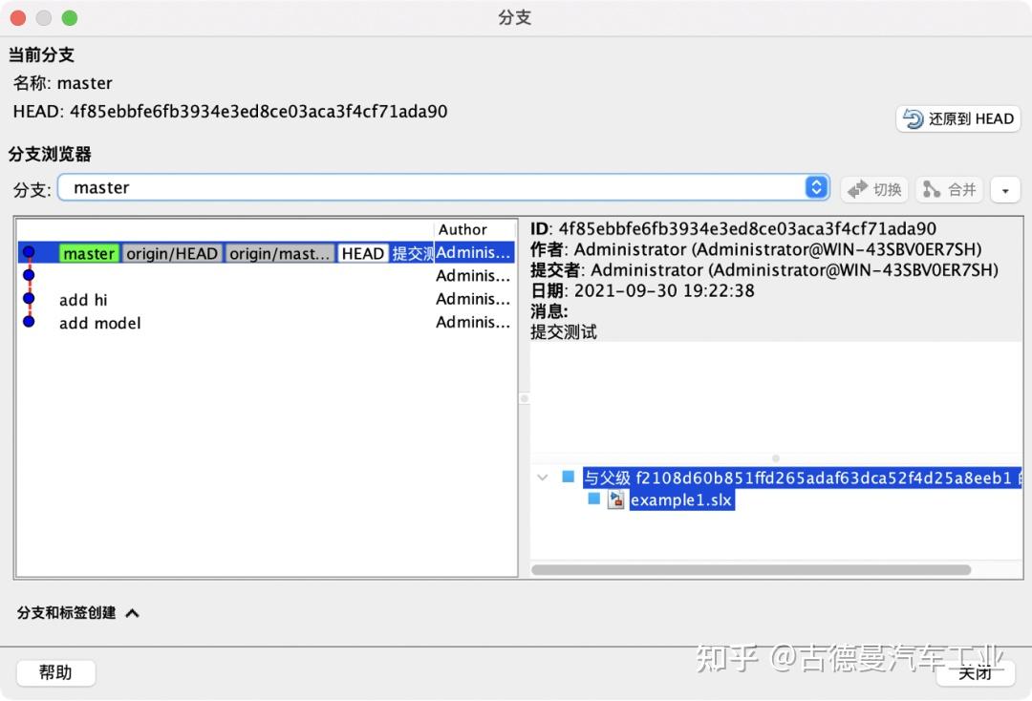Click the 切换 branch switch icon
The width and height of the screenshot is (1032, 701).
(x=858, y=189)
